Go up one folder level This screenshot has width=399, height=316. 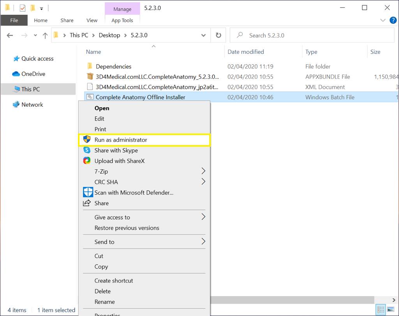tap(45, 35)
